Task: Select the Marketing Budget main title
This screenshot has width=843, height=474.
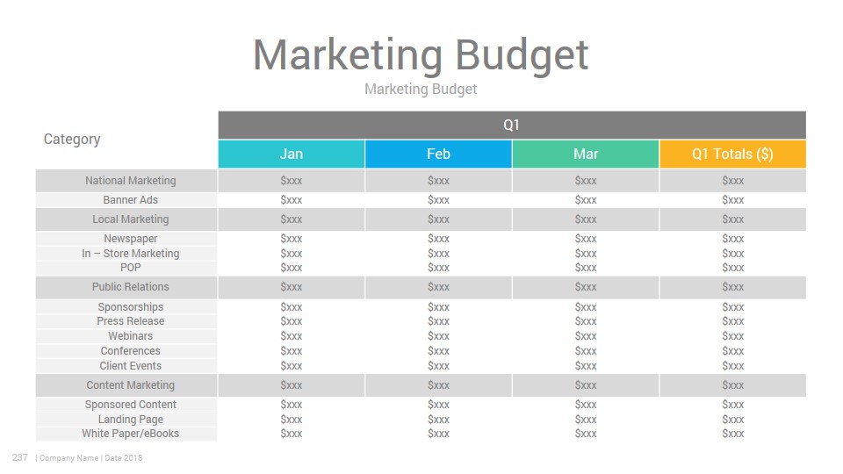Action: coord(421,55)
